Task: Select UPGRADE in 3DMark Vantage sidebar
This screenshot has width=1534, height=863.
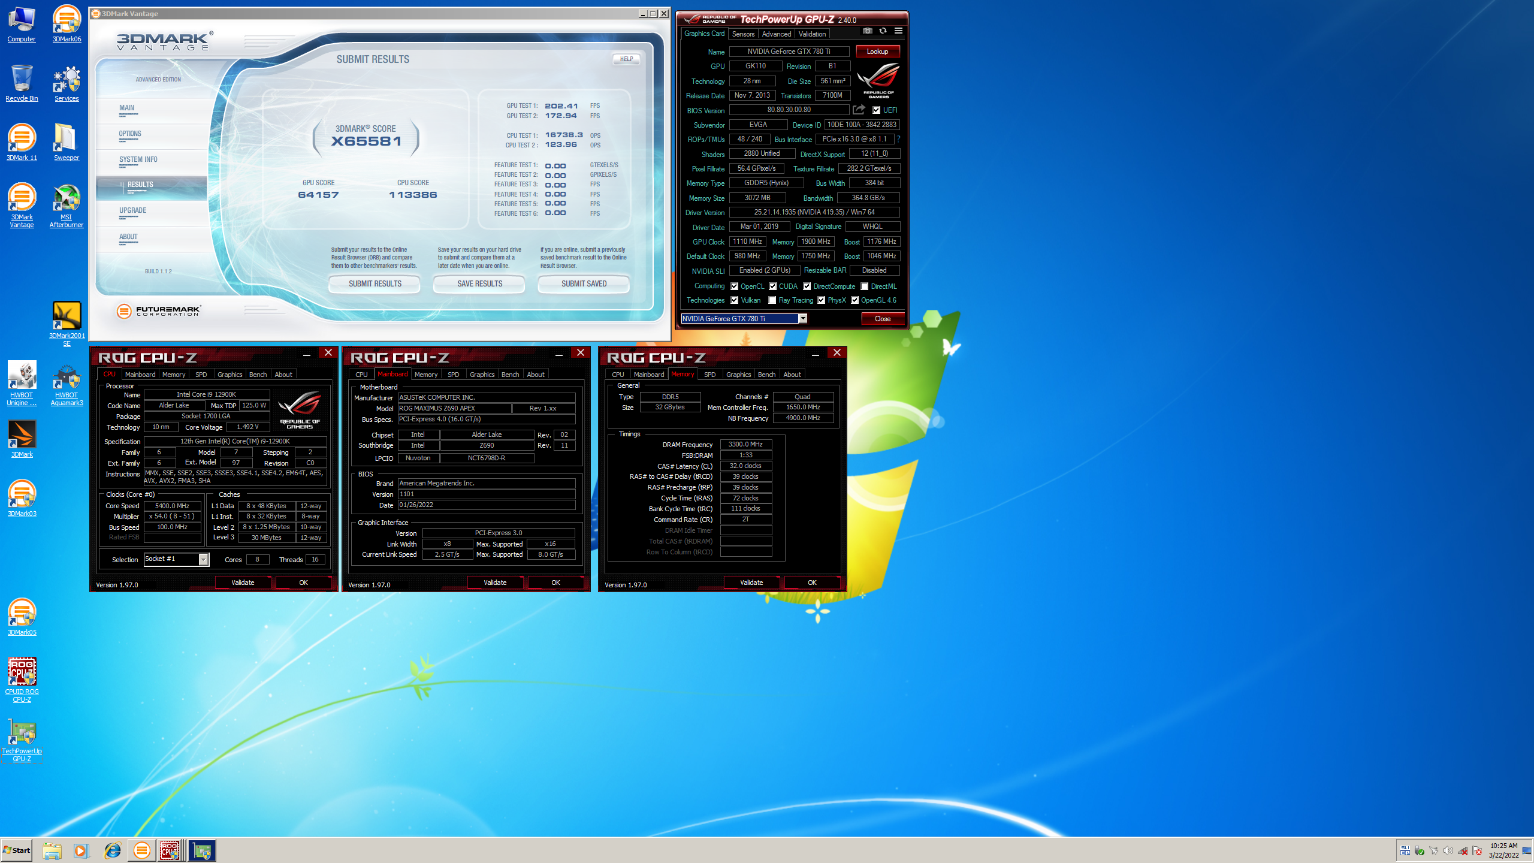Action: [x=132, y=211]
